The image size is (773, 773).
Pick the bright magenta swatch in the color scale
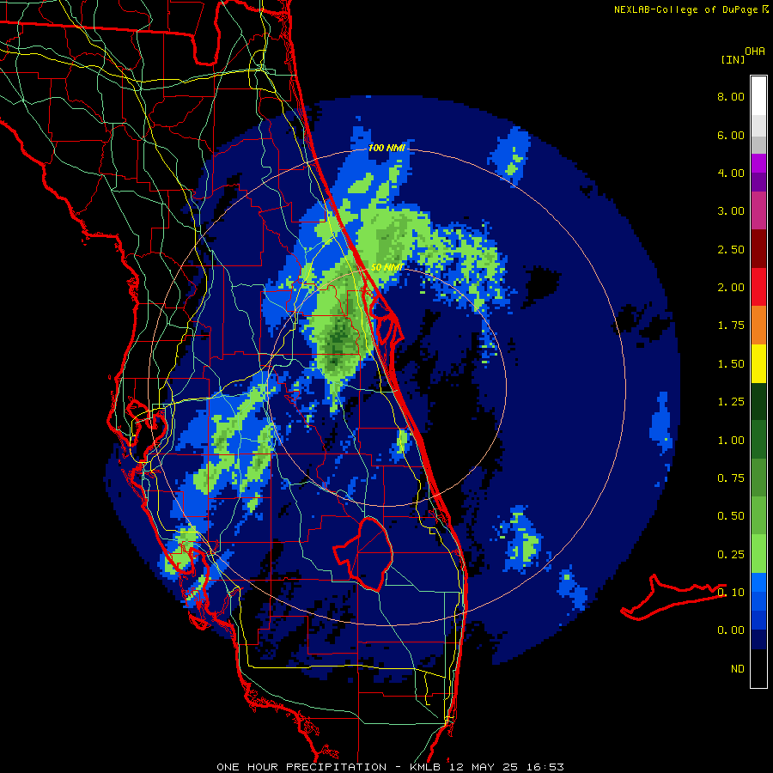tap(758, 163)
